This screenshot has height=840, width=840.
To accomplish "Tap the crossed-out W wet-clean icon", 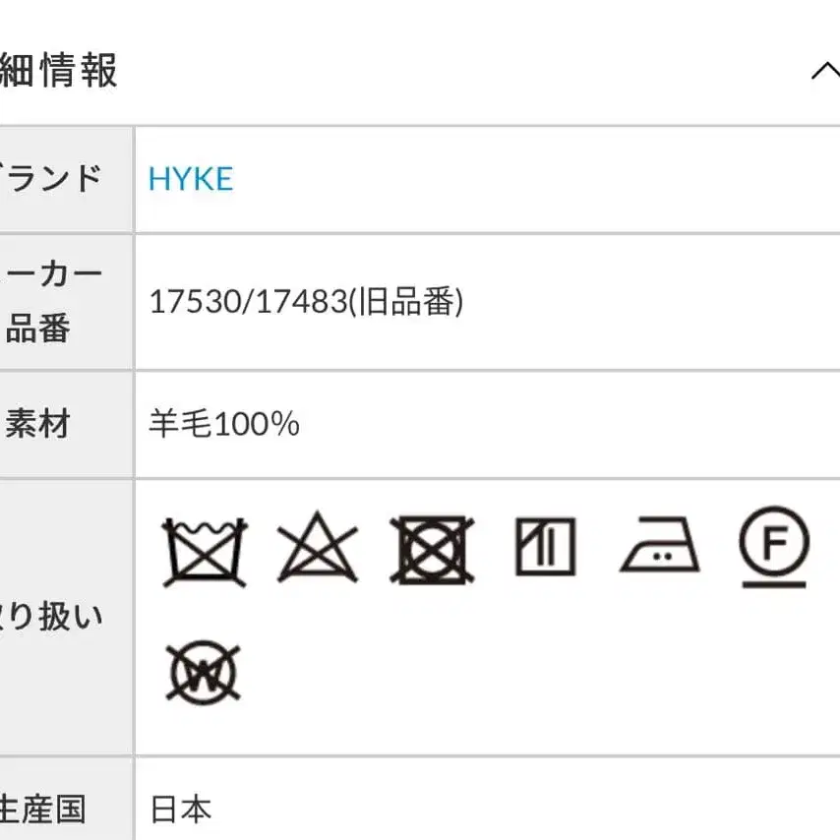I will 204,674.
